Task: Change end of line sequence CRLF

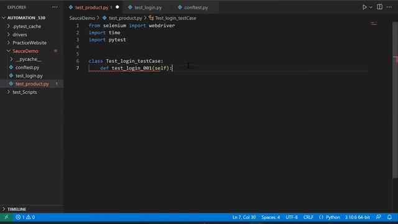Action: [x=308, y=217]
